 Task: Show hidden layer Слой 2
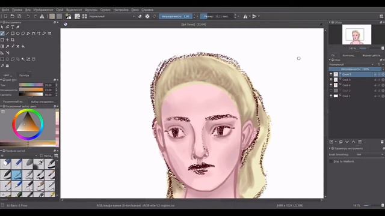point(331,91)
